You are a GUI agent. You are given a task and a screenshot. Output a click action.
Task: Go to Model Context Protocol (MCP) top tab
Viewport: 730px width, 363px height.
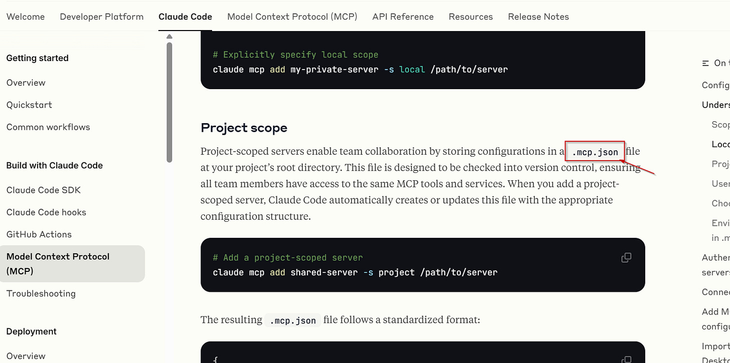point(292,17)
